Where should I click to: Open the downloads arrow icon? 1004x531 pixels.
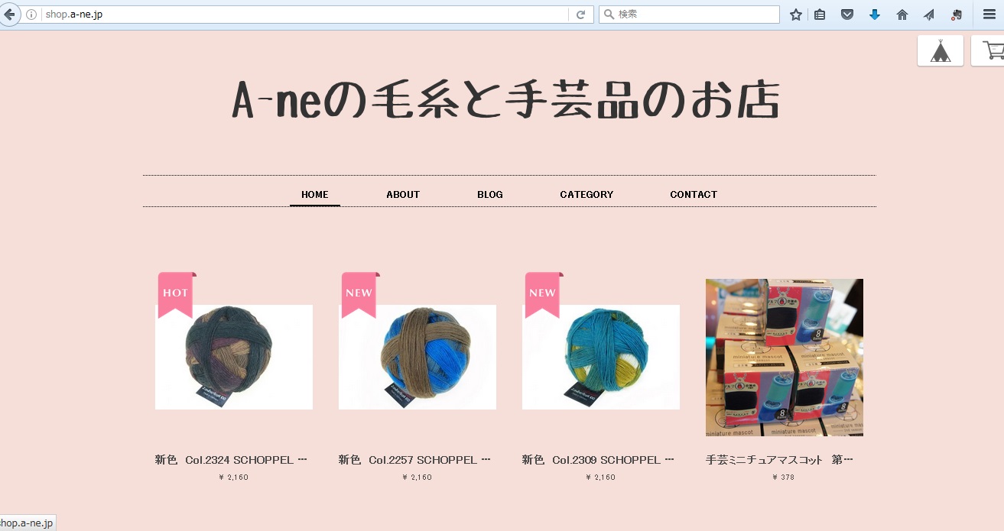pos(875,15)
